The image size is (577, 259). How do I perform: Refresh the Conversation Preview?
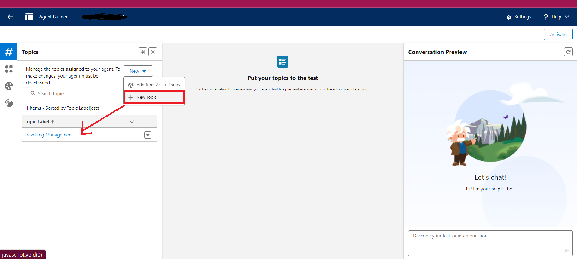568,52
